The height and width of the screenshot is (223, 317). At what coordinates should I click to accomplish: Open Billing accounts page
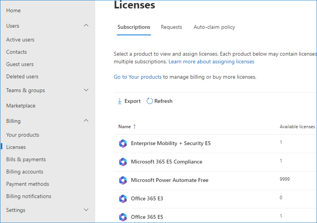coord(25,172)
